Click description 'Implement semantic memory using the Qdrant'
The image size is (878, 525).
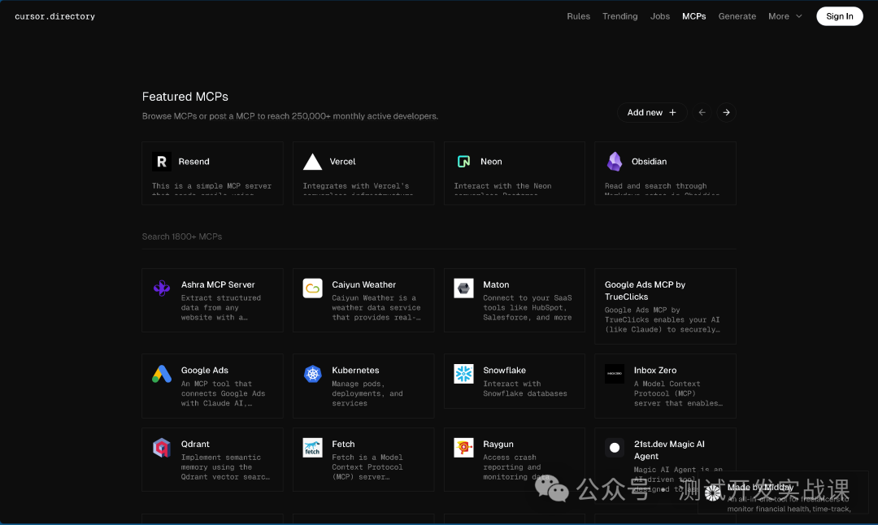pos(225,467)
